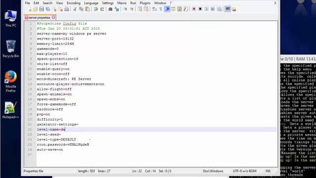316x178 pixels.
Task: Open the ? help menu
Action: [x=170, y=3]
